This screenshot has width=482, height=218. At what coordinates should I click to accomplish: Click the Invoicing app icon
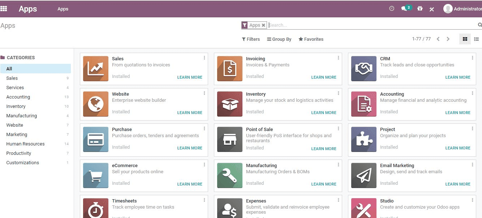coord(230,69)
